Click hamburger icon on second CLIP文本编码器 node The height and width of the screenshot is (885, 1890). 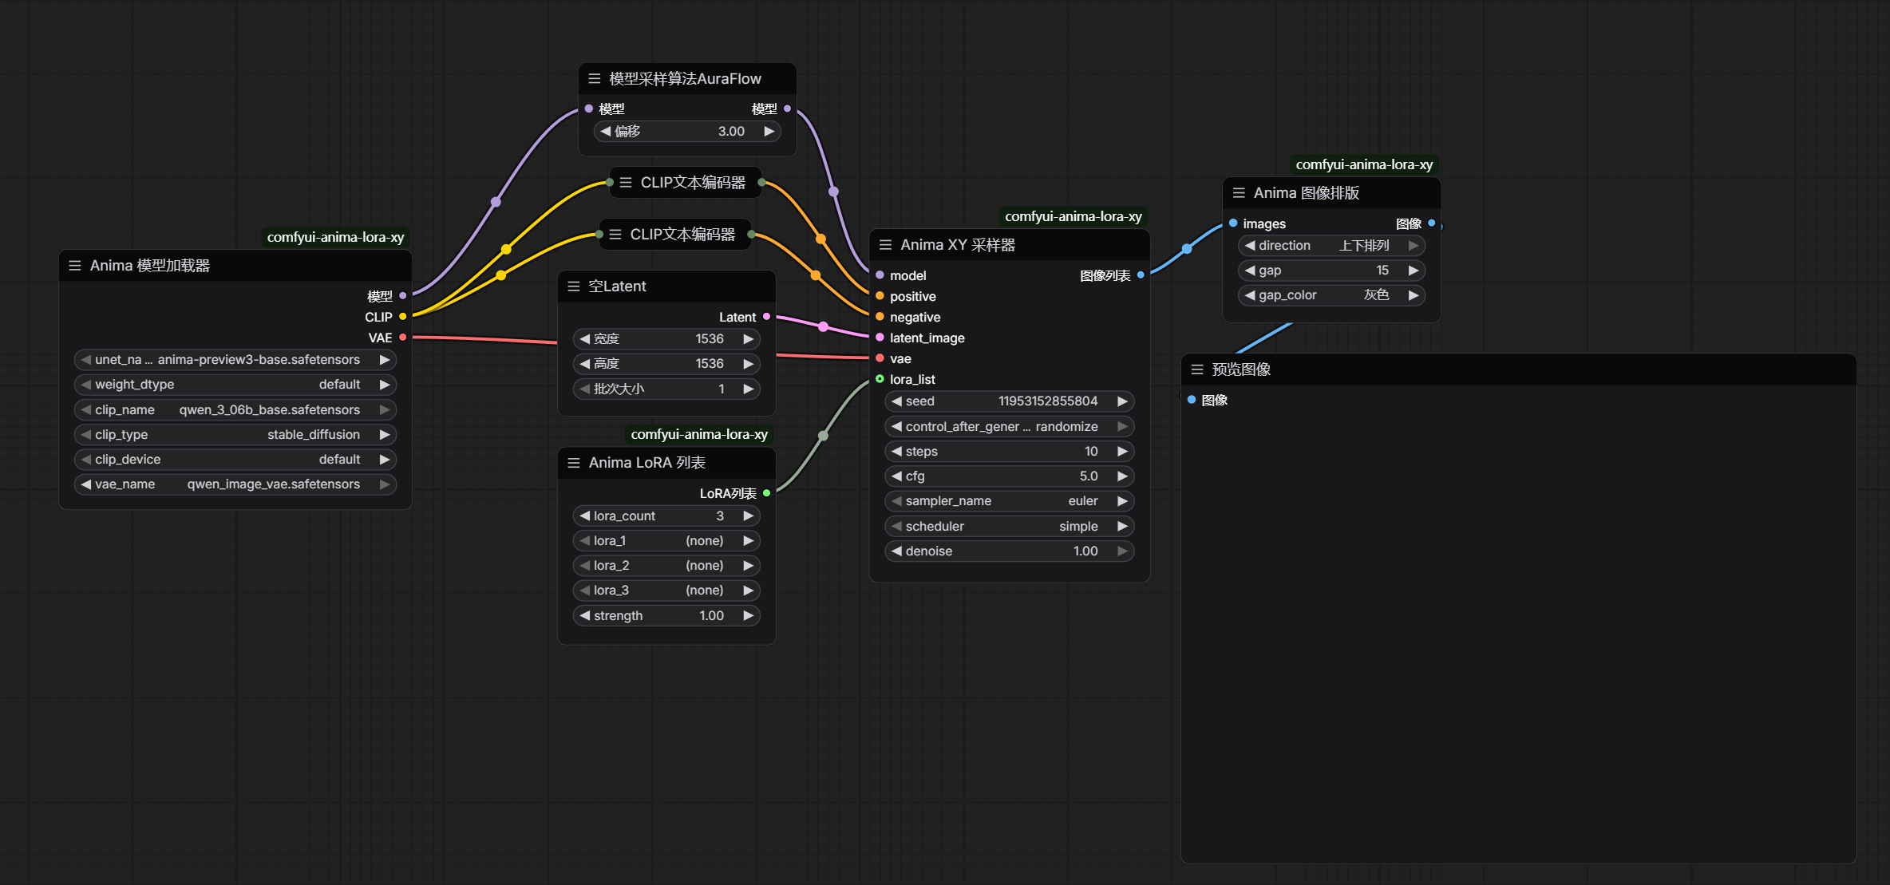pyautogui.click(x=615, y=235)
